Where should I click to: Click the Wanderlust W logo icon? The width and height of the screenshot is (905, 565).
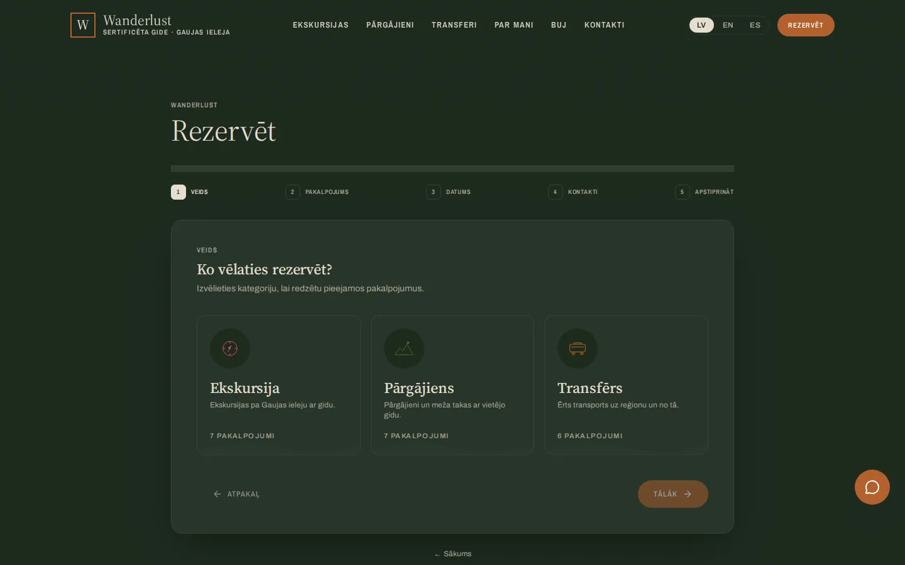(83, 25)
